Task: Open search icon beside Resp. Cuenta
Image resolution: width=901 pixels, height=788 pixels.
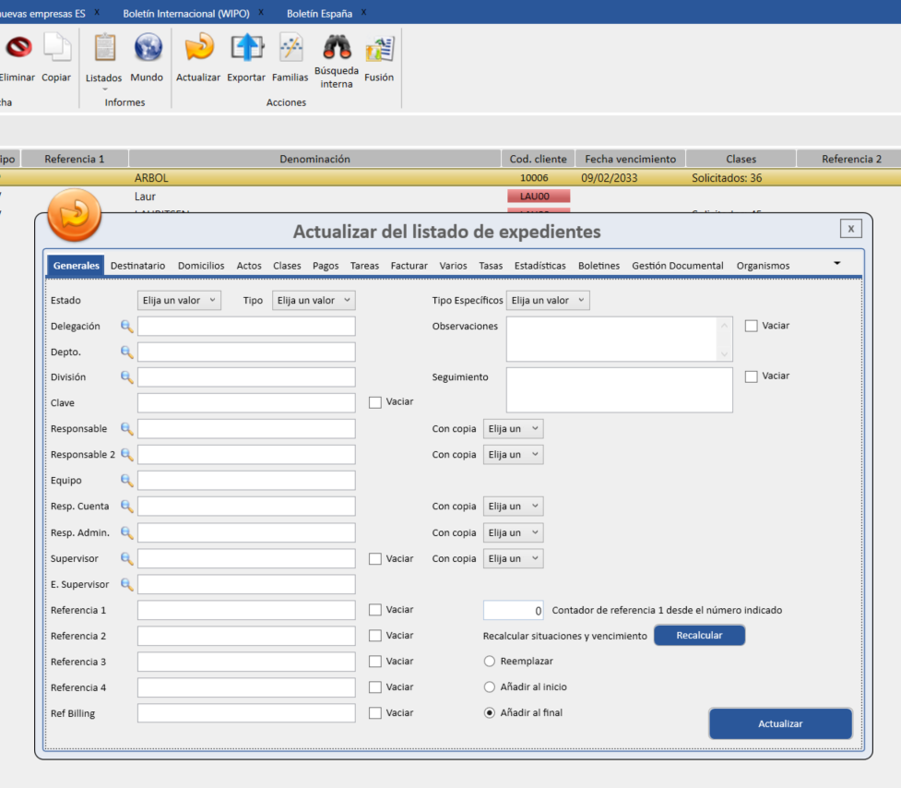Action: click(x=127, y=507)
